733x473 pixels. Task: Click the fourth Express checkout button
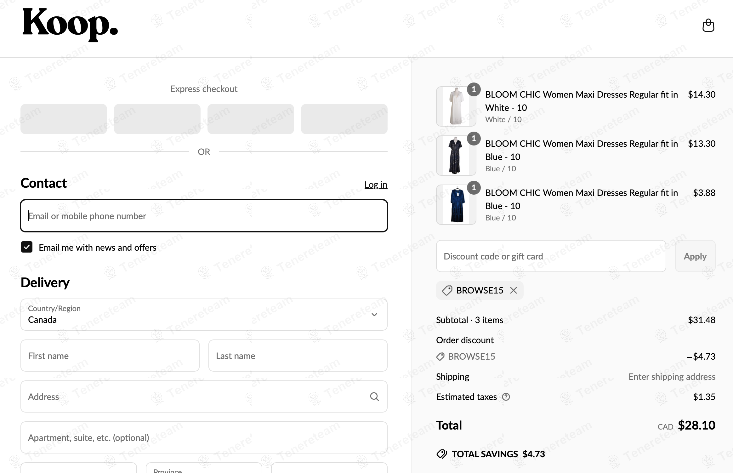tap(344, 119)
